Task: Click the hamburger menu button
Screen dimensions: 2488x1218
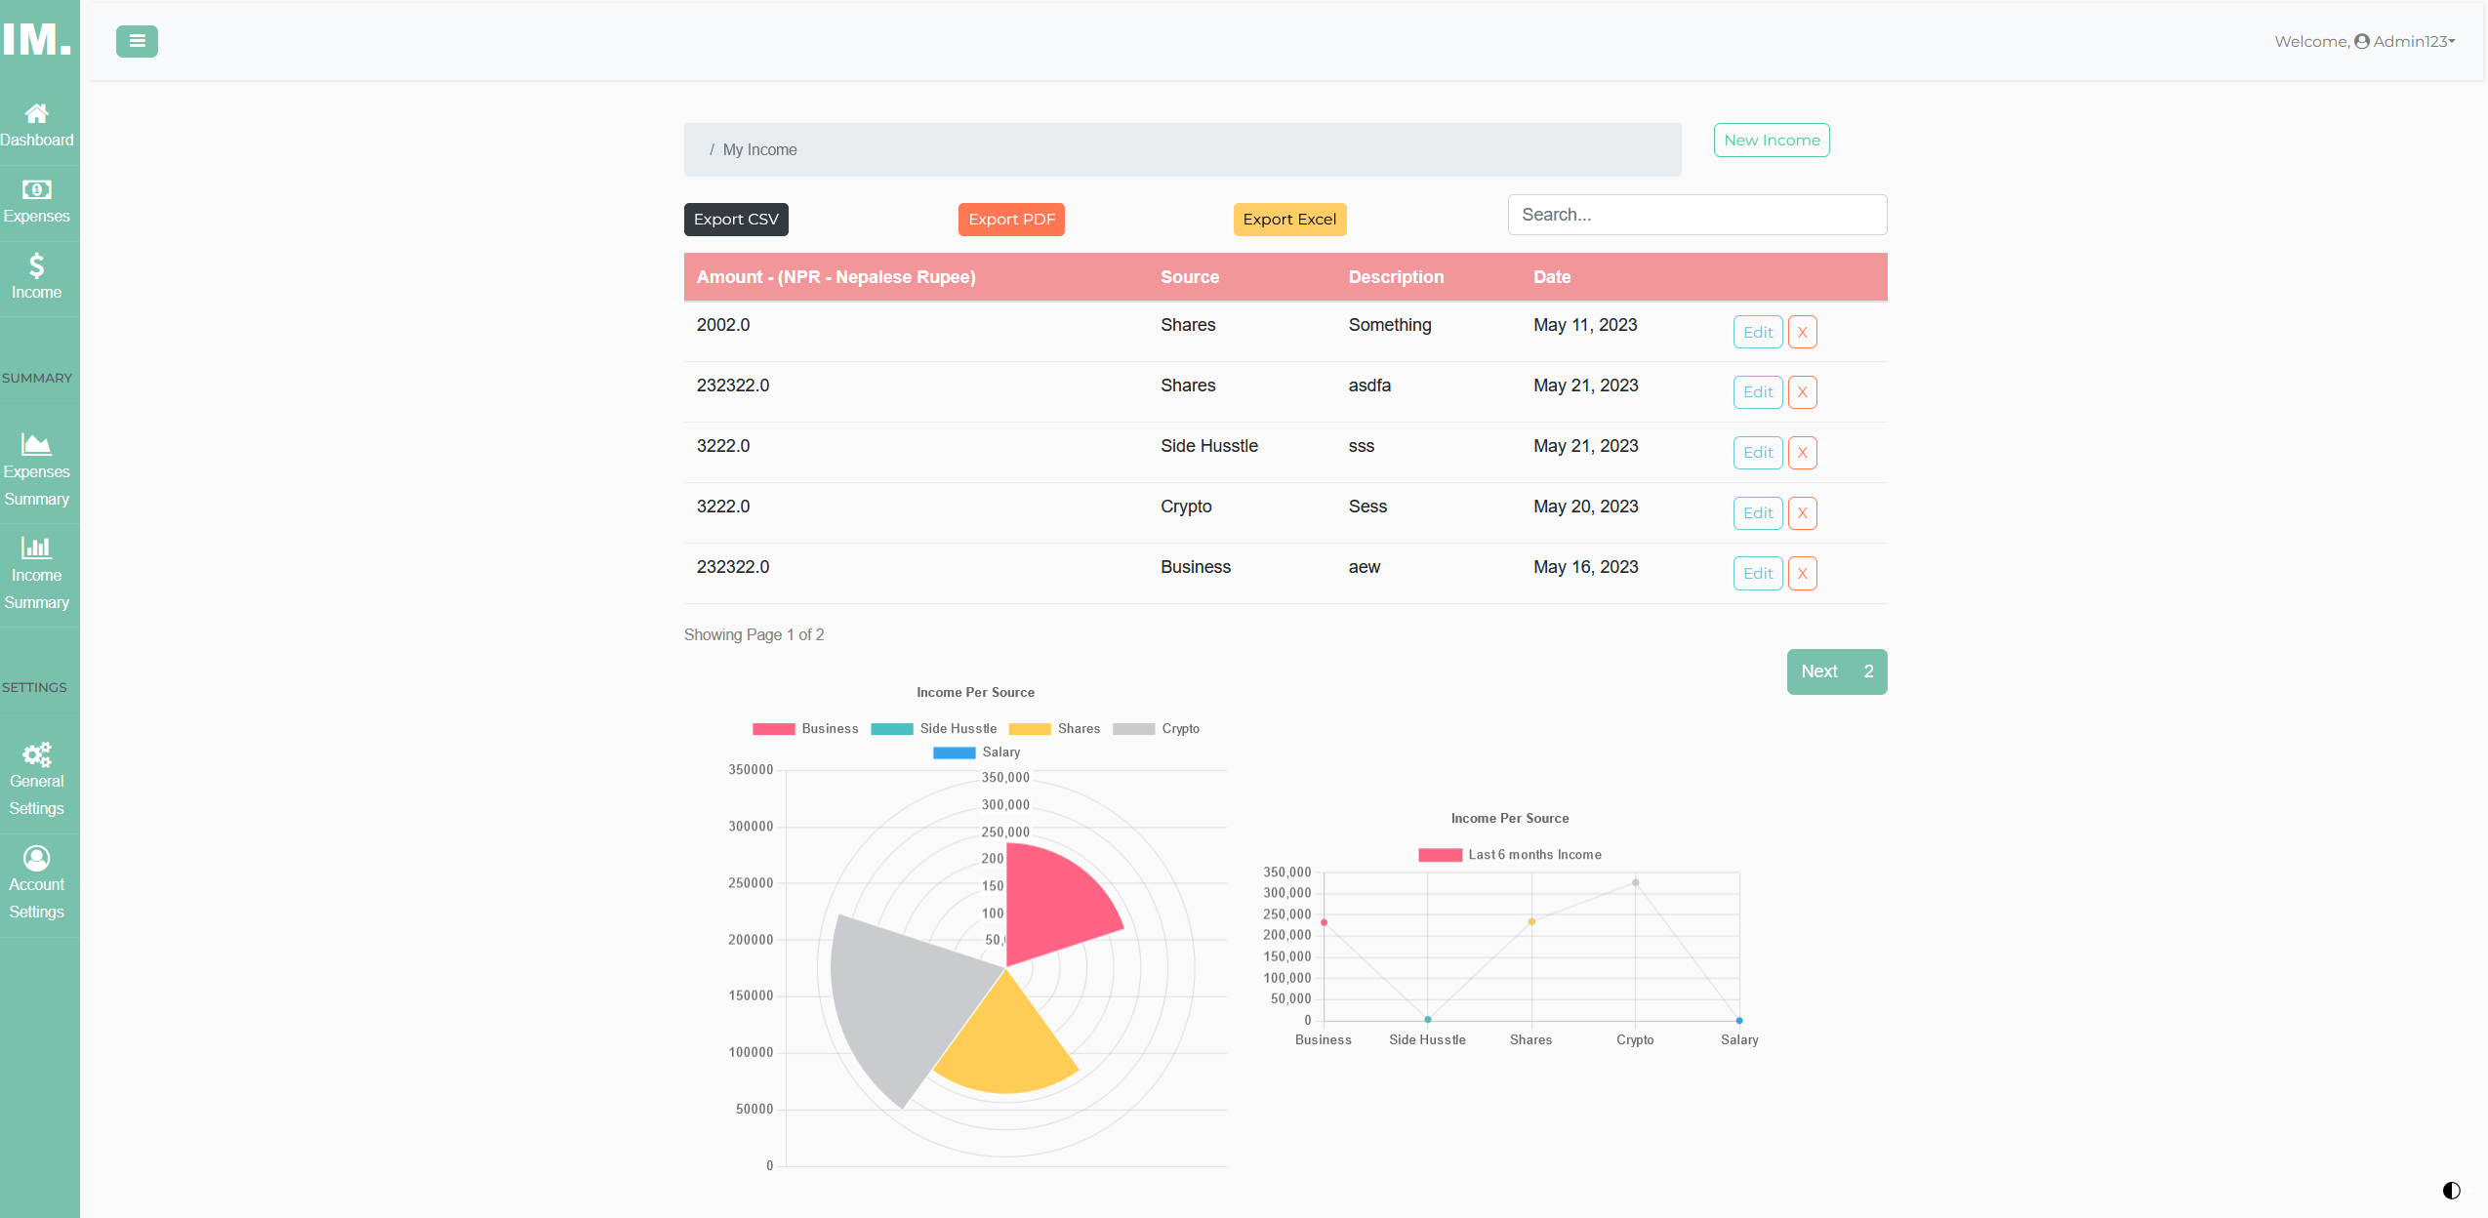Action: tap(137, 41)
